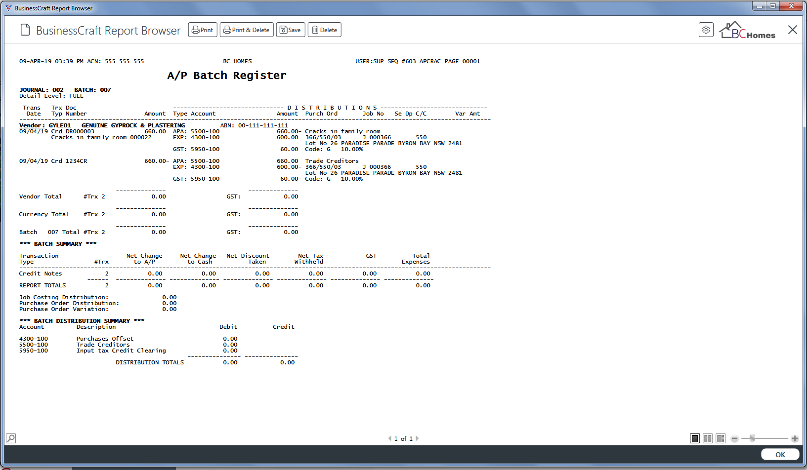Click document number '1234CR'
This screenshot has height=470, width=807.
point(77,161)
